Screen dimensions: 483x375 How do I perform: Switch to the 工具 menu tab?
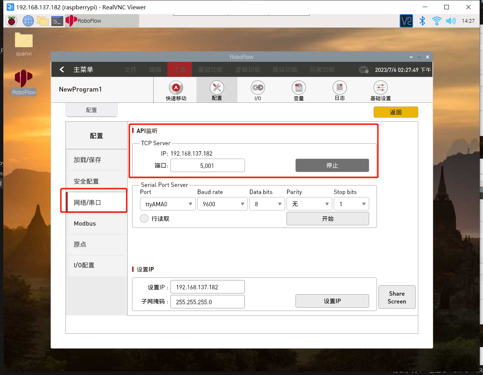[x=180, y=69]
